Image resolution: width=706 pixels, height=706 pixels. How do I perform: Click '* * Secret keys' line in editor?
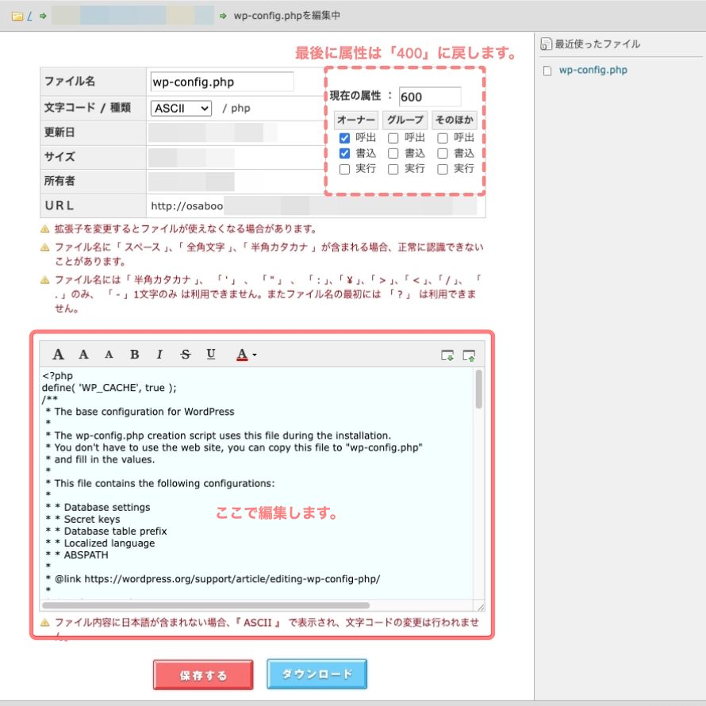click(82, 519)
